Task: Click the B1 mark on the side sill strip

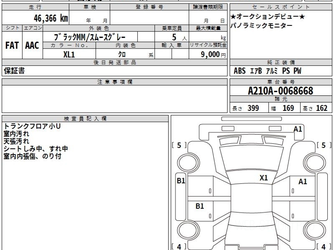Action: (x=181, y=181)
